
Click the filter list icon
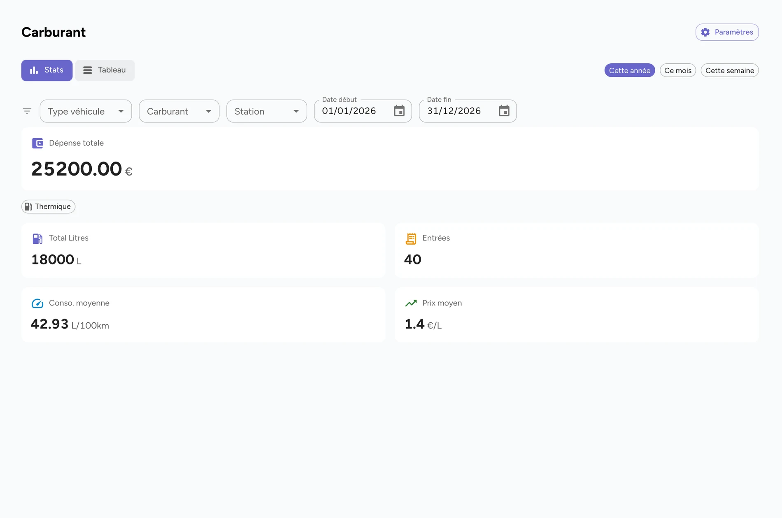[x=27, y=111]
